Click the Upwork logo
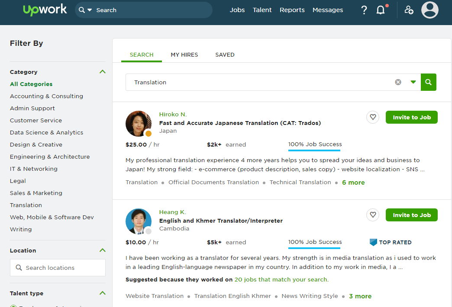452x307 pixels. (x=45, y=10)
